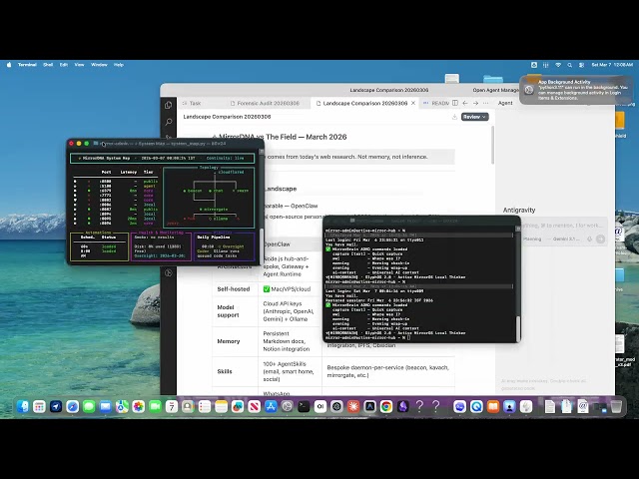The image size is (639, 479).
Task: Open App Store from the Dock
Action: (271, 406)
